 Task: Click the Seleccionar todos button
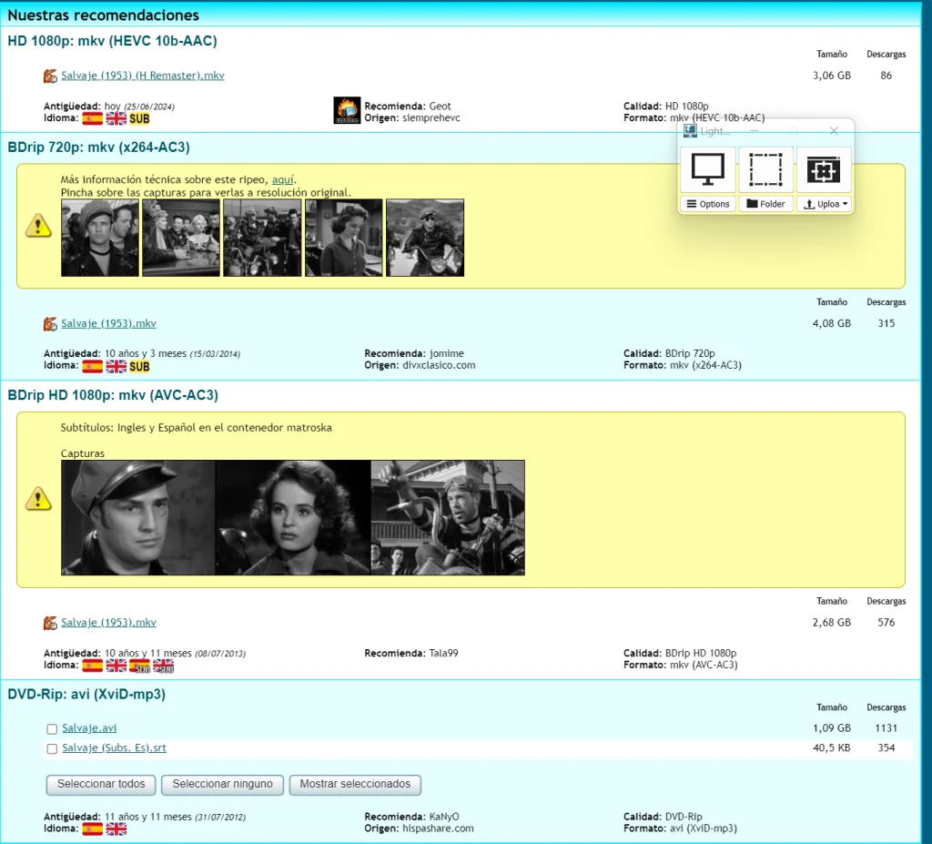(101, 785)
